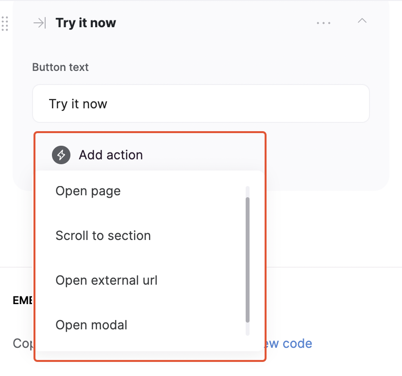
Task: Select Open page from the action list
Action: click(x=88, y=191)
